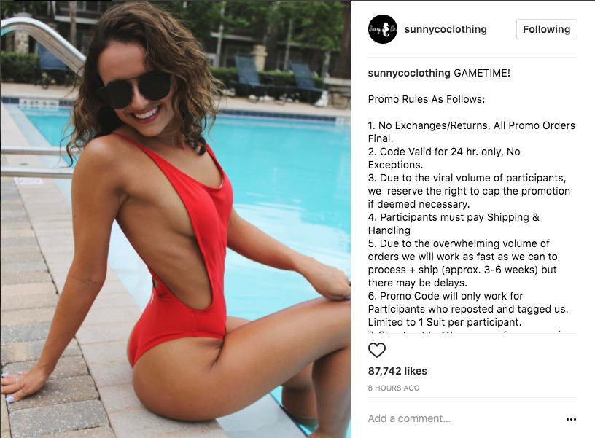Like the post with the heart icon
595x438 pixels.
377,350
